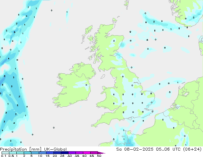The image size is (203, 157).
Task: Select the 40–45 mm magenta legend swatch
Action: (x=87, y=153)
